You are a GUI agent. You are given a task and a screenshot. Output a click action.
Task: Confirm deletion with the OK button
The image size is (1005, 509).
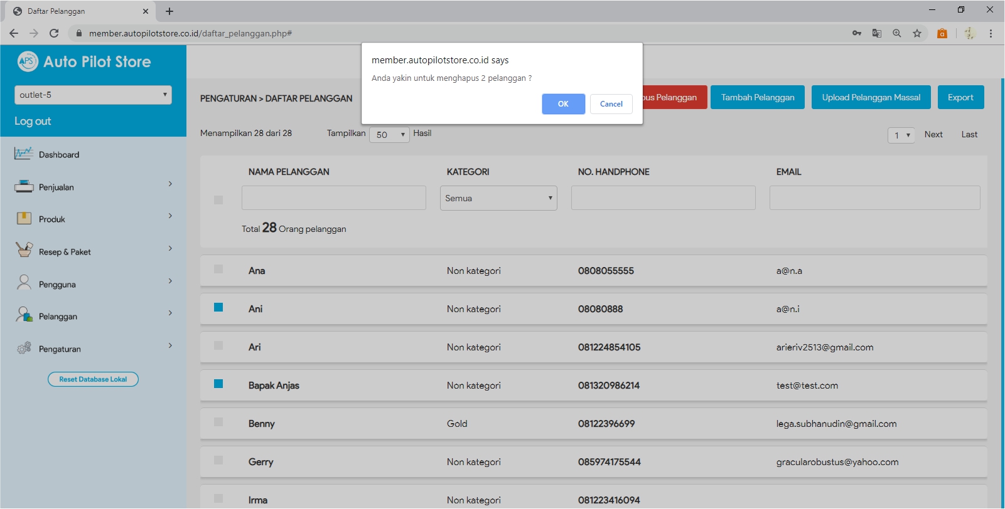pos(563,104)
